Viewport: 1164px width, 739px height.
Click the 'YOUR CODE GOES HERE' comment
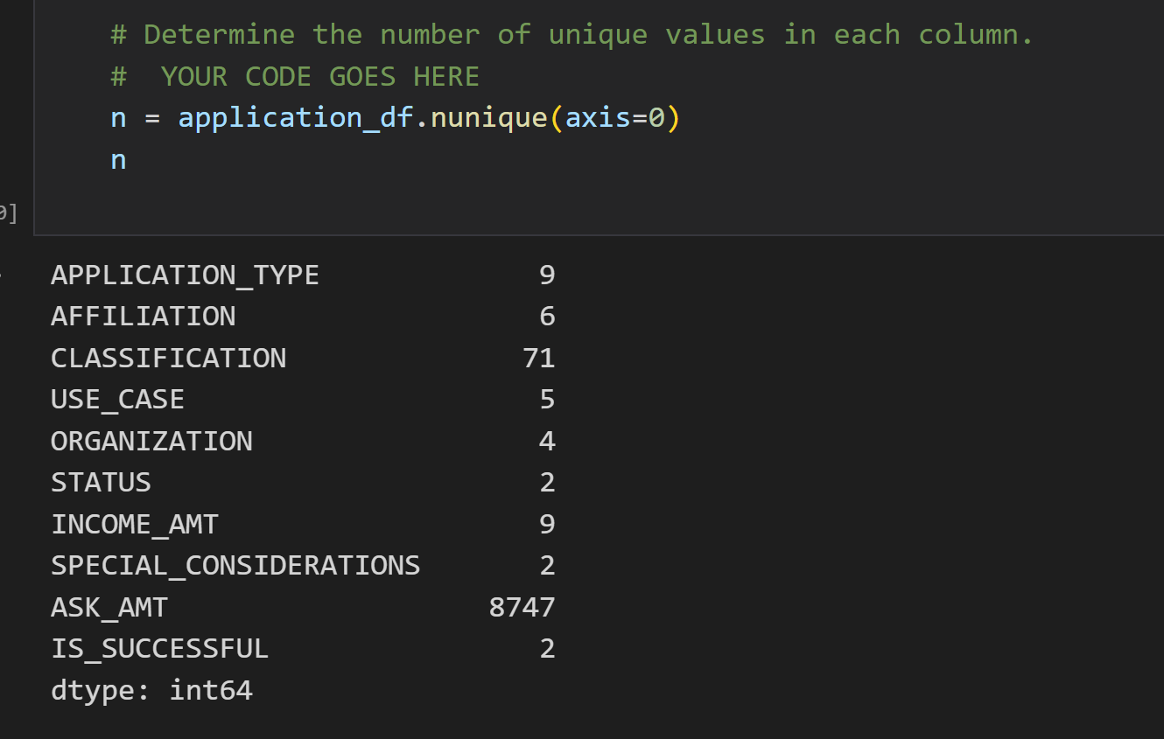[x=319, y=77]
